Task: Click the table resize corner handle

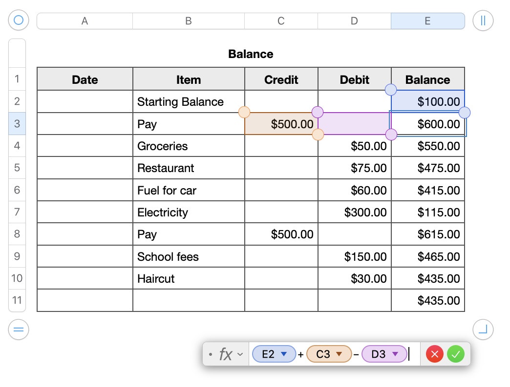Action: pyautogui.click(x=483, y=330)
